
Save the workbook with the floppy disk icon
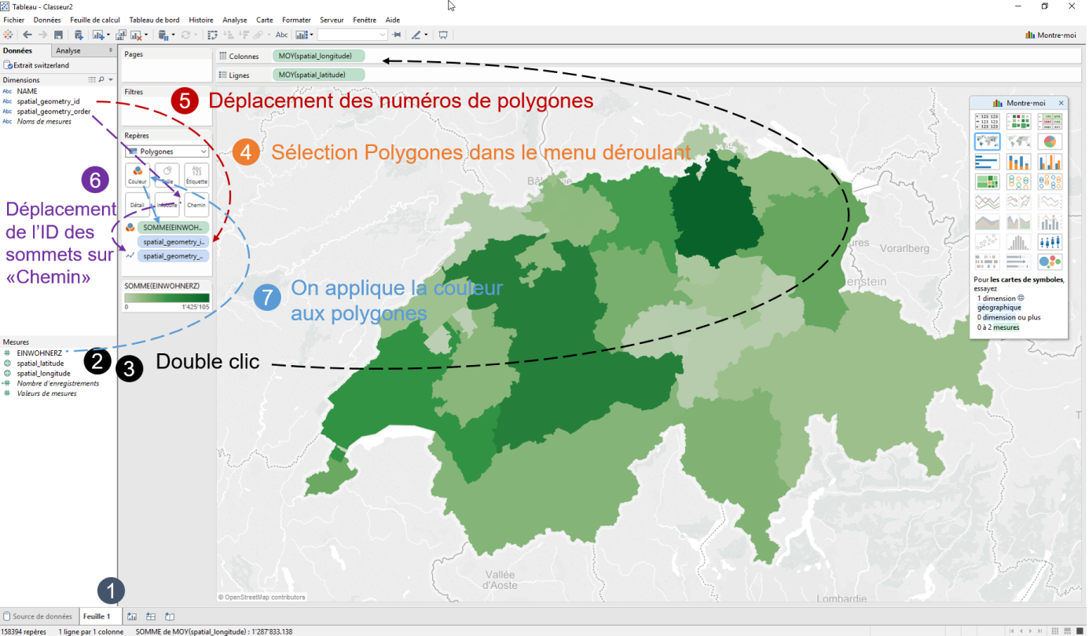(x=58, y=35)
